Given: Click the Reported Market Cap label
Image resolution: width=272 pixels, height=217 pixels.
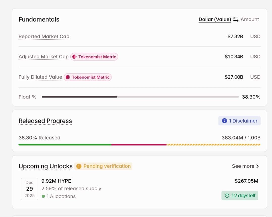Looking at the screenshot, I should 44,37.
